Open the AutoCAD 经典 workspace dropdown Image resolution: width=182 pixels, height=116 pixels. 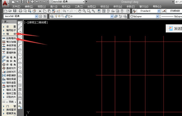click(36, 16)
